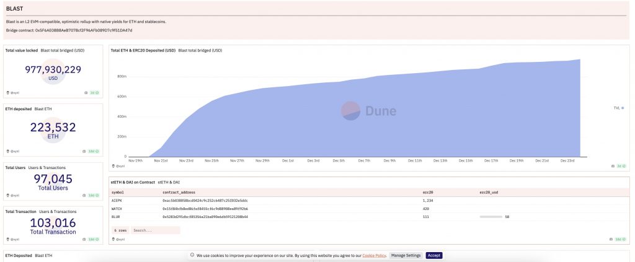Image resolution: width=635 pixels, height=262 pixels.
Task: Click camera icon on Total Transaction card
Action: (84, 239)
